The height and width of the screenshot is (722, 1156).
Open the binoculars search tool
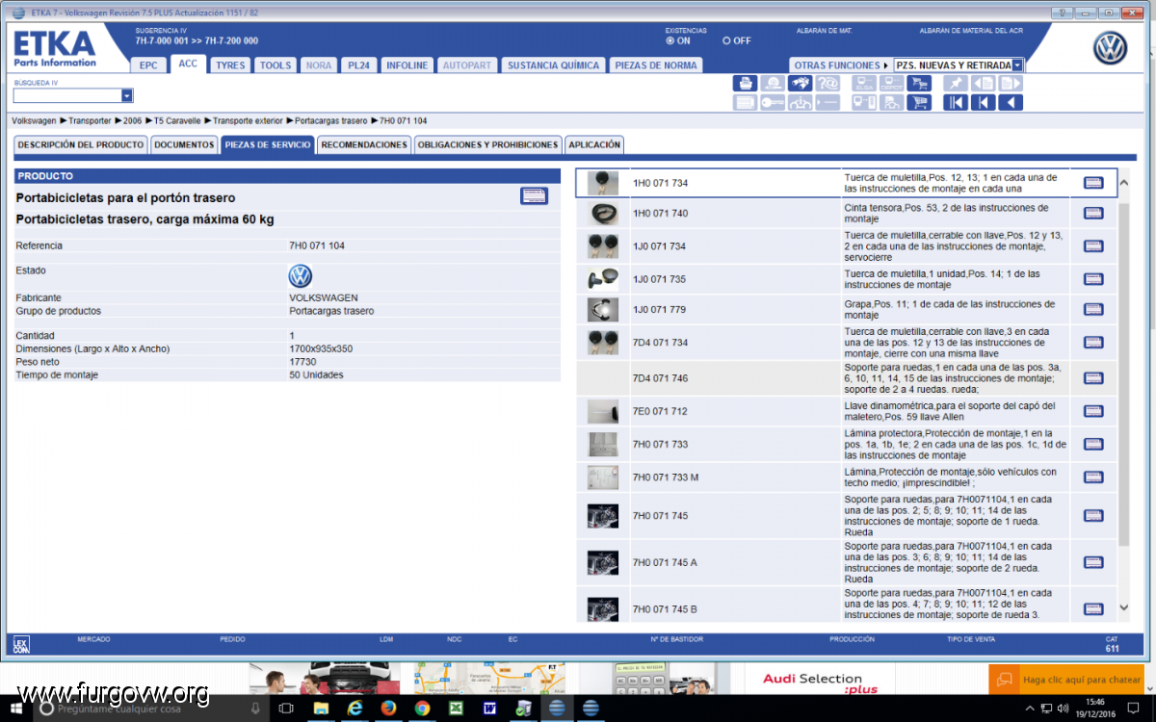[x=801, y=84]
